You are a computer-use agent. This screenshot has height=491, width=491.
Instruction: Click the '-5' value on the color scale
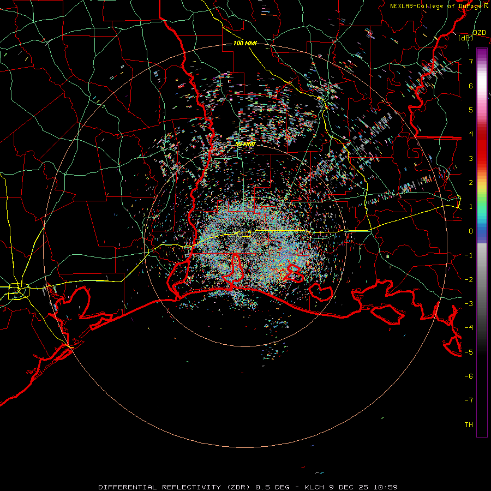click(x=469, y=352)
